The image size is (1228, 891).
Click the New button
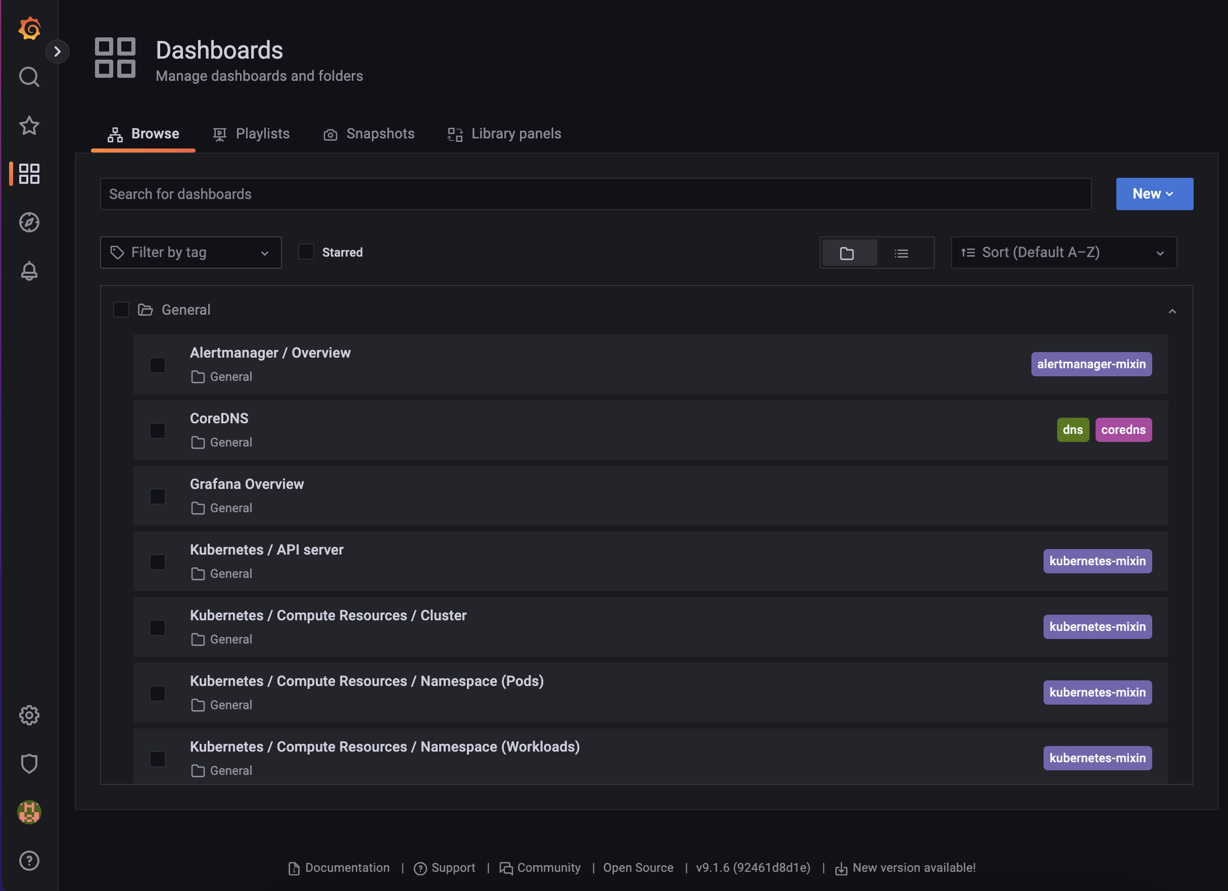click(1154, 194)
